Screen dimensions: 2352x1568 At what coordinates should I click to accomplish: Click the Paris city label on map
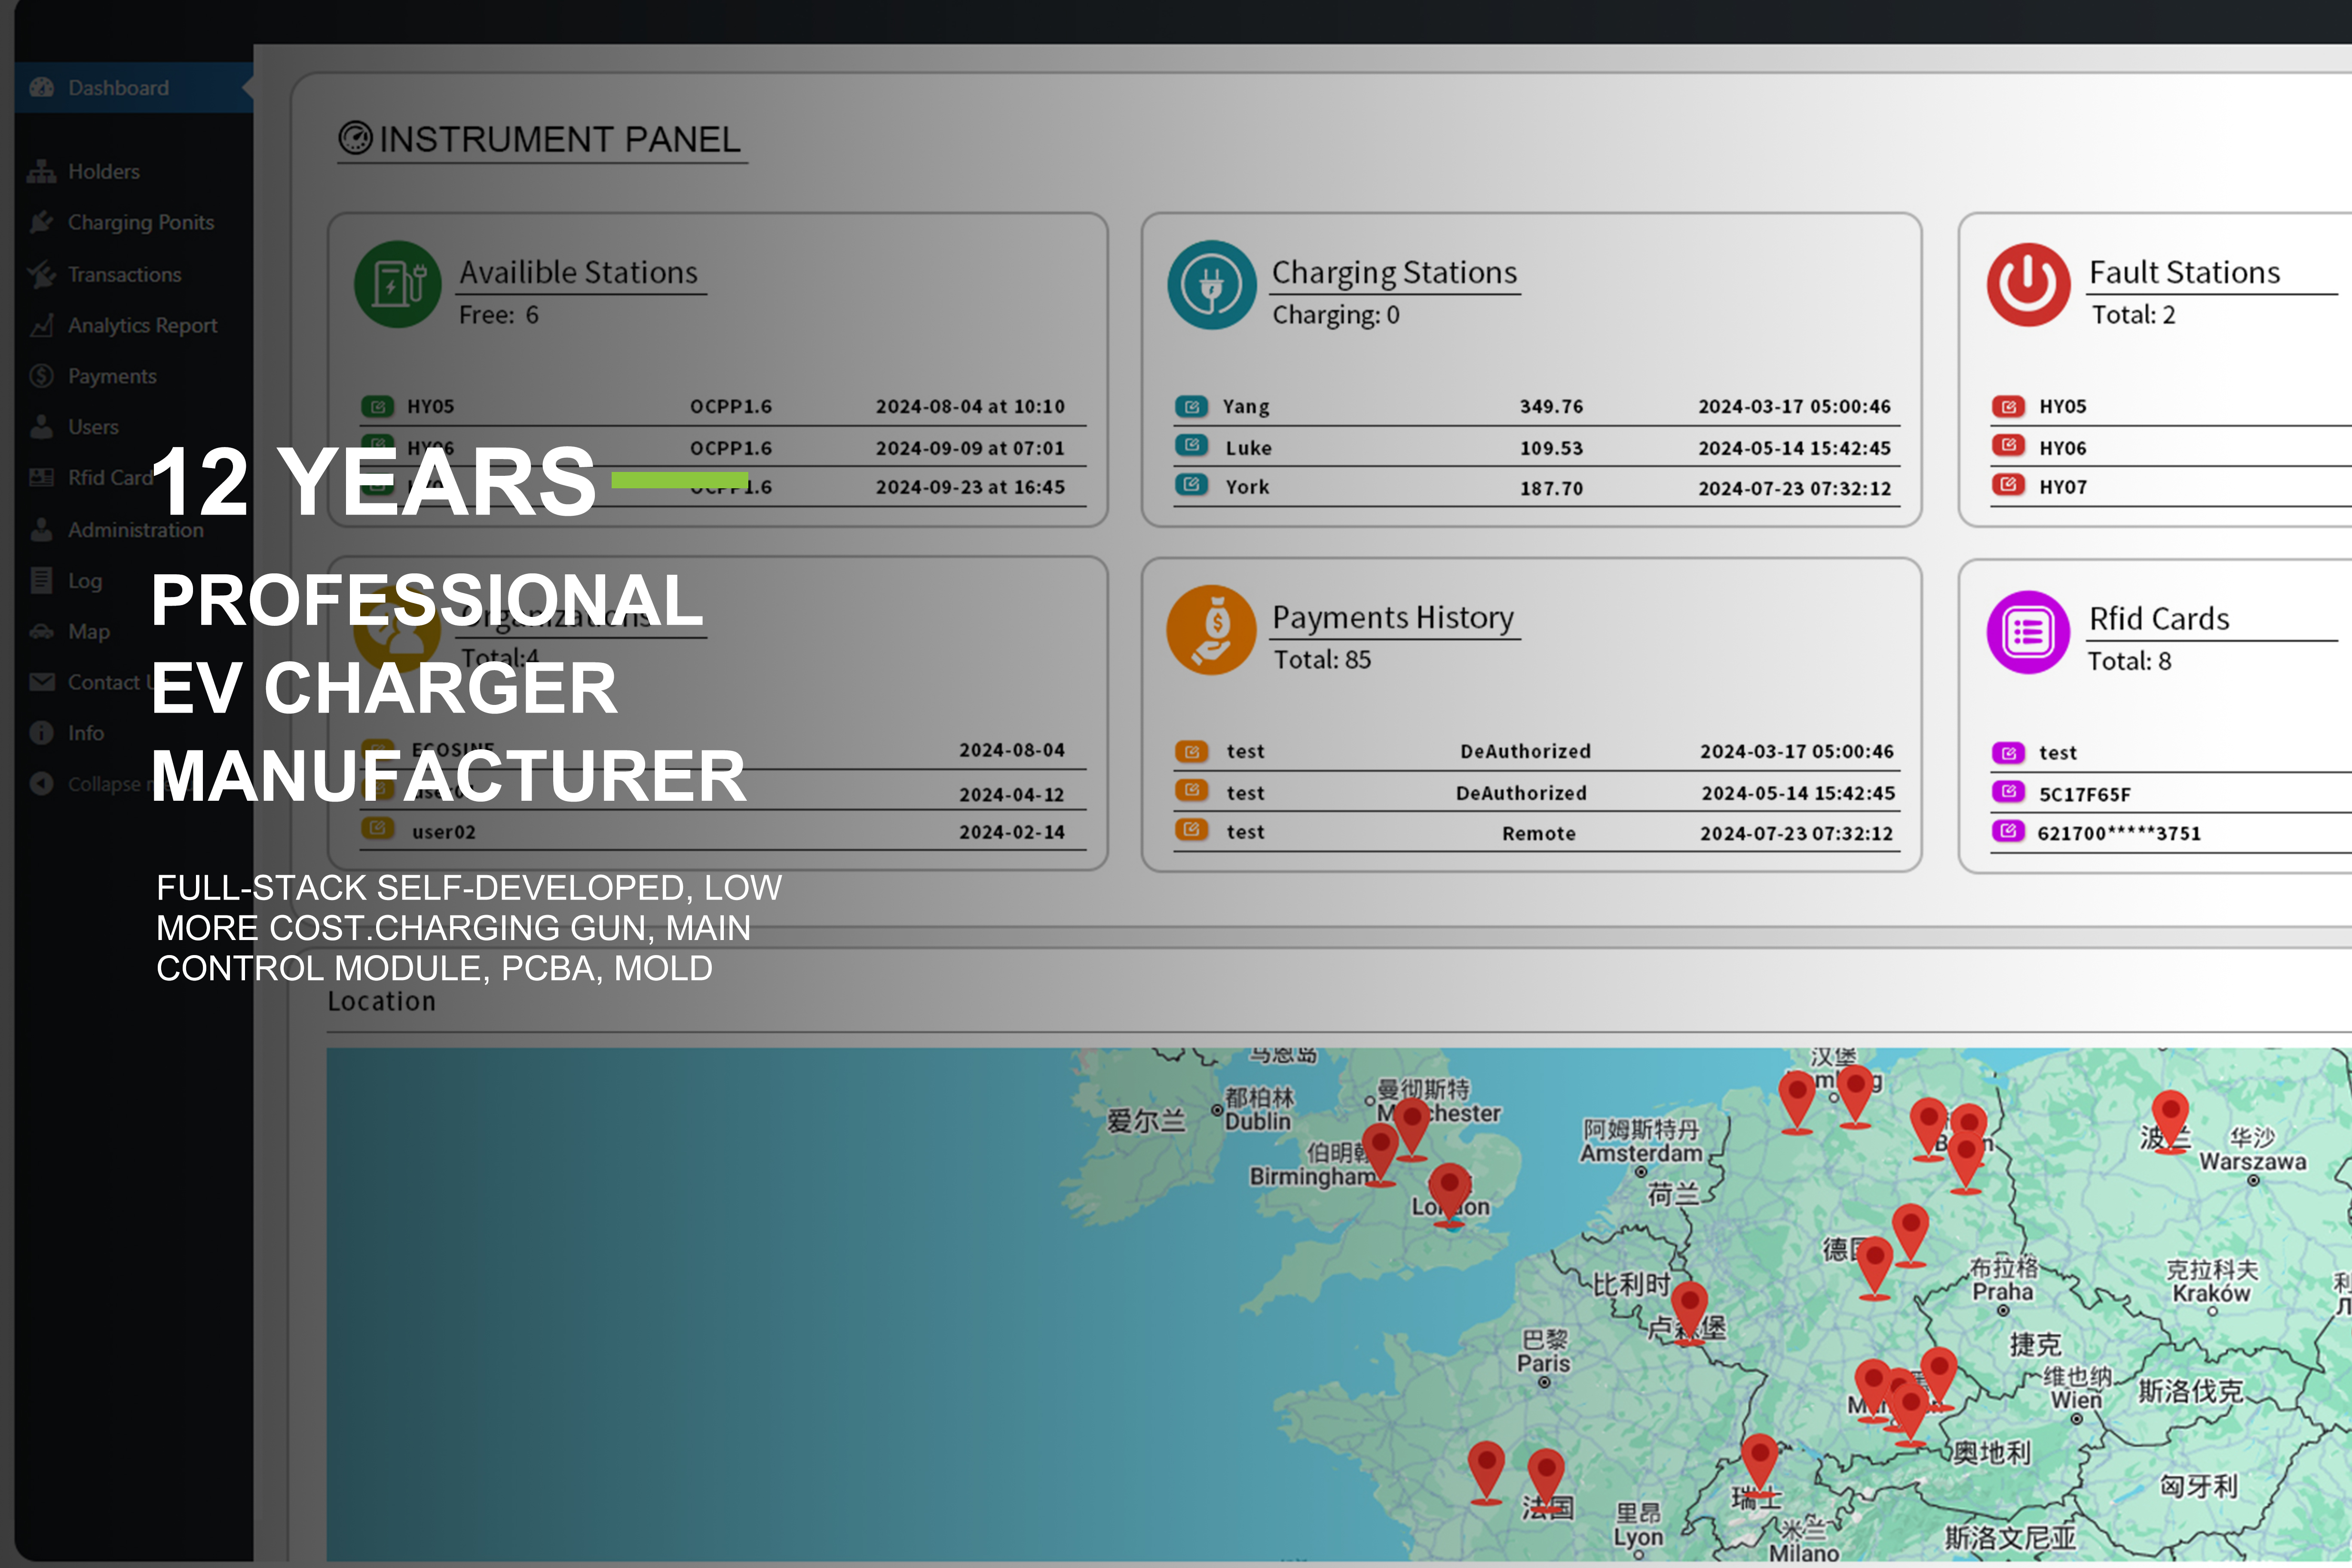1543,1364
